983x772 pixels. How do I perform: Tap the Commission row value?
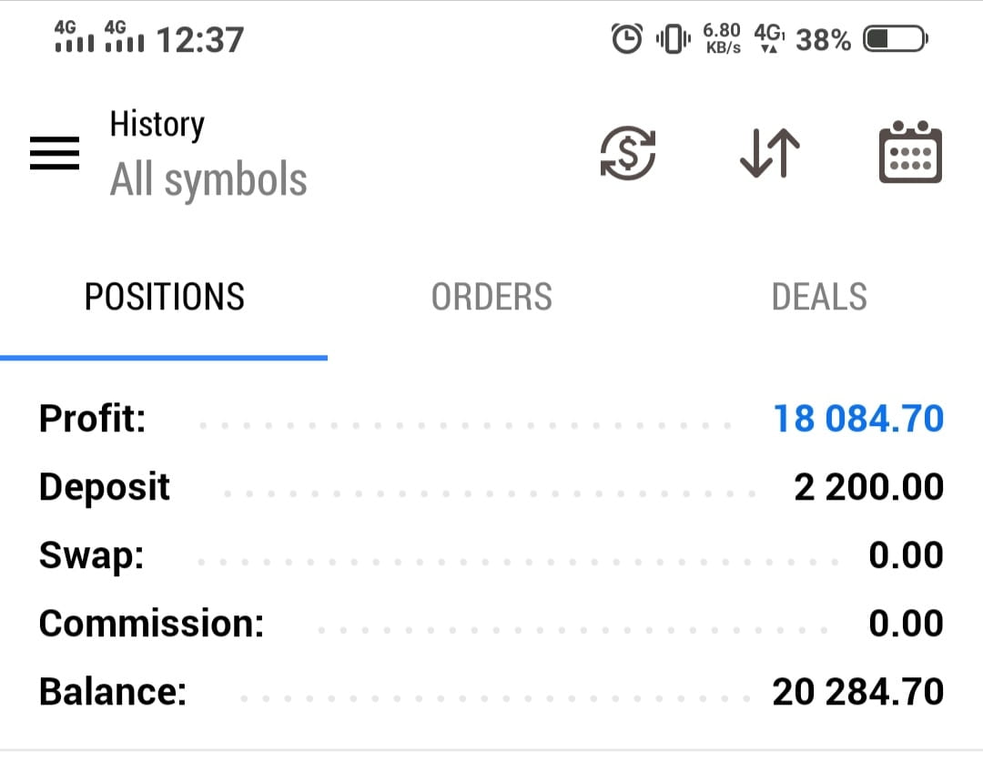click(906, 624)
